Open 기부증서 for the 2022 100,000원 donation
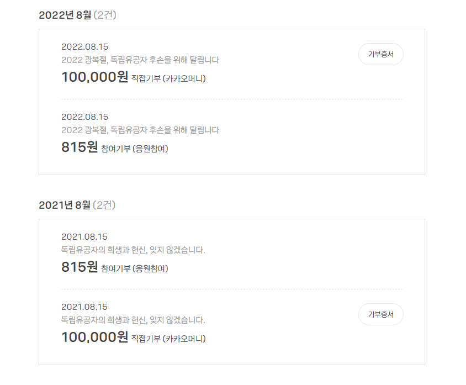Image resolution: width=466 pixels, height=385 pixels. coord(380,54)
